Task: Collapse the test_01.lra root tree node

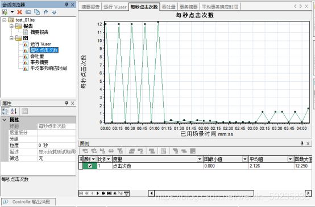Action: click(x=5, y=20)
